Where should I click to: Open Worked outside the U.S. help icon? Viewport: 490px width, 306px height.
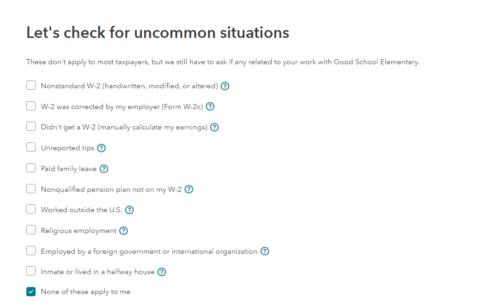click(129, 210)
